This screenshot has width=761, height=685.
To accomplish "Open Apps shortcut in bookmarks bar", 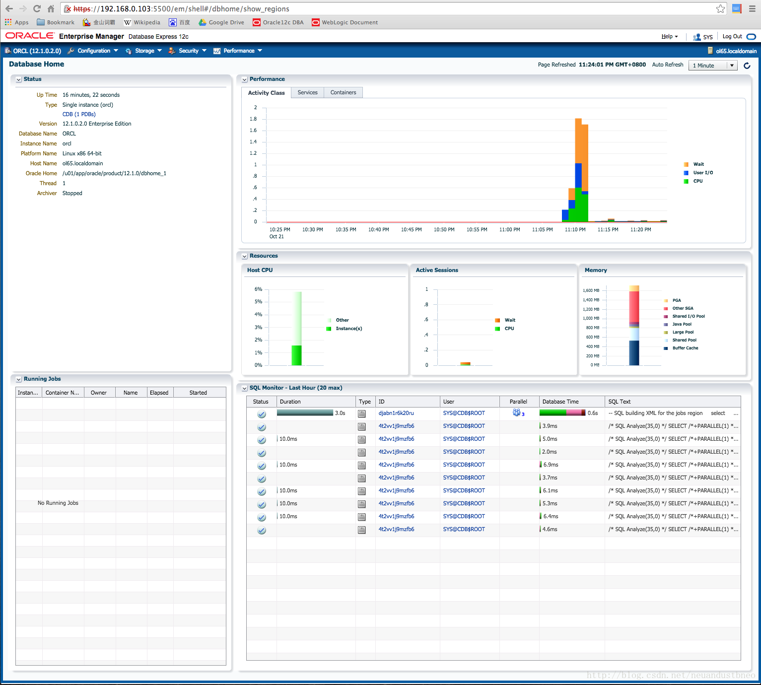I will (16, 22).
